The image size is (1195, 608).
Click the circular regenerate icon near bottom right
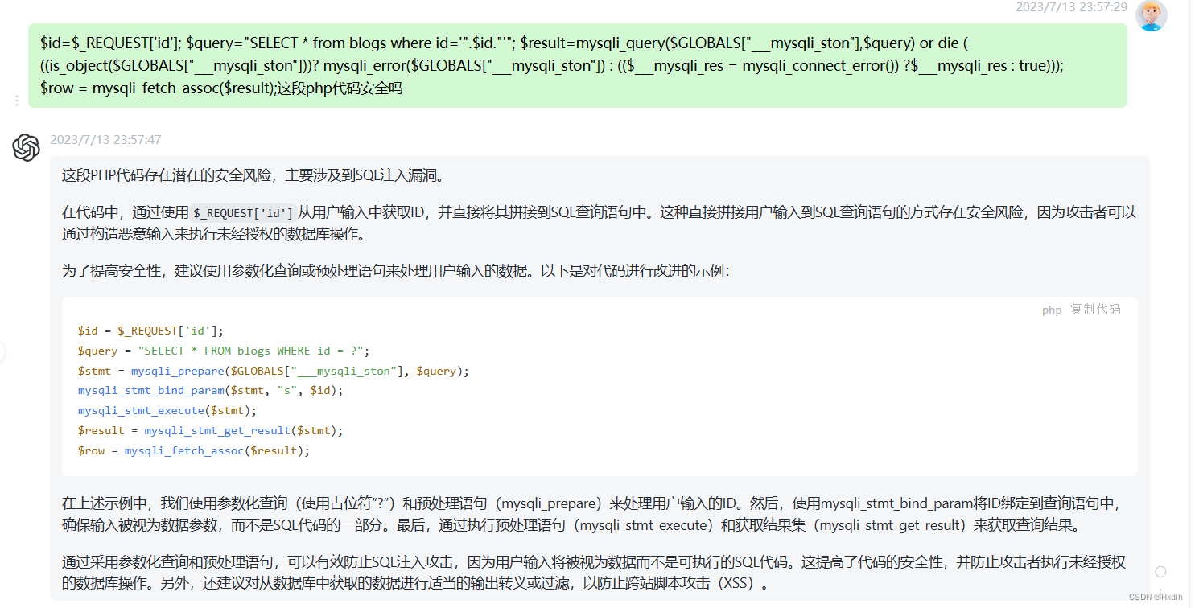pos(1160,570)
